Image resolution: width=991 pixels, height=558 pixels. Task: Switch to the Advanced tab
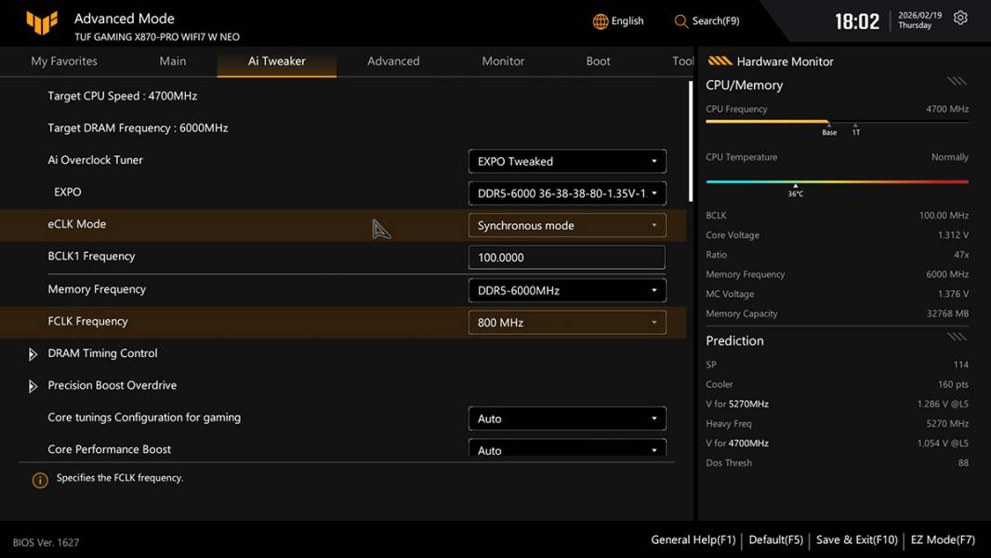click(x=393, y=61)
